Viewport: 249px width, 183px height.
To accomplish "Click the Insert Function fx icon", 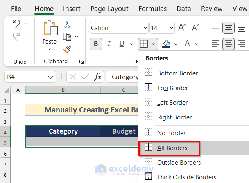I will pyautogui.click(x=98, y=77).
